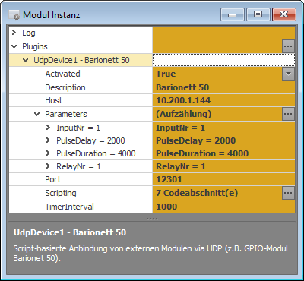Click the bold PulseDuration = 4000 value
The width and height of the screenshot is (304, 281).
click(202, 153)
